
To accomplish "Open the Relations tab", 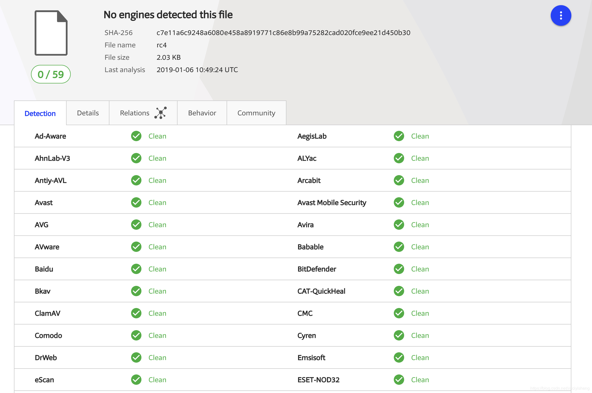I will click(135, 113).
